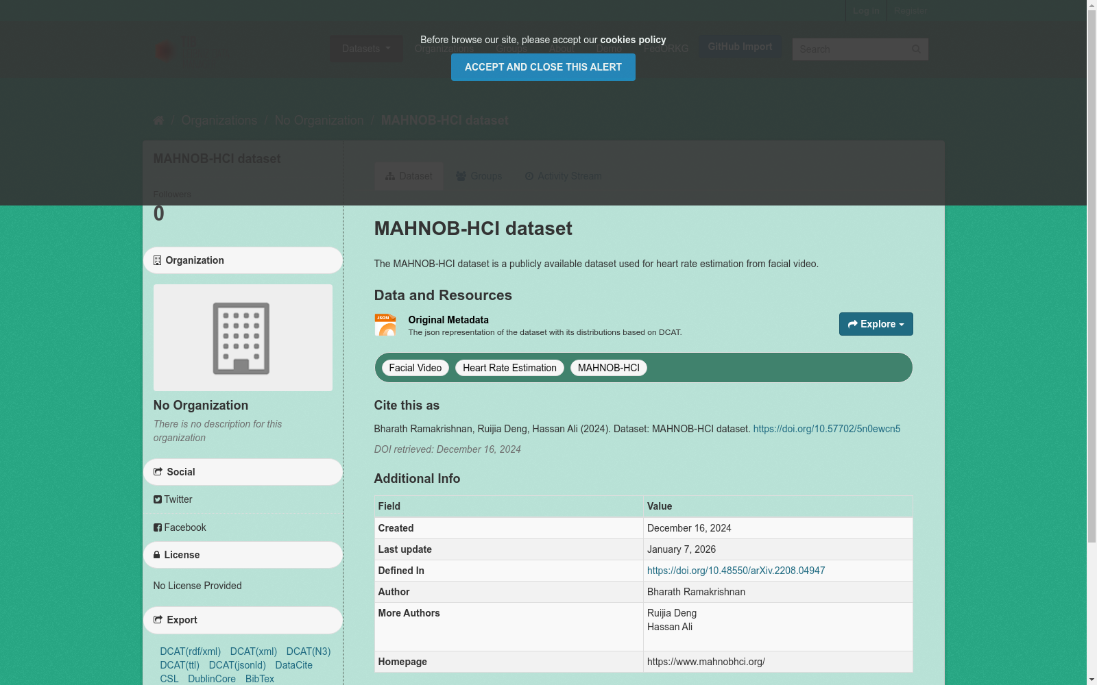Open Facebook from the Social panel

180,527
